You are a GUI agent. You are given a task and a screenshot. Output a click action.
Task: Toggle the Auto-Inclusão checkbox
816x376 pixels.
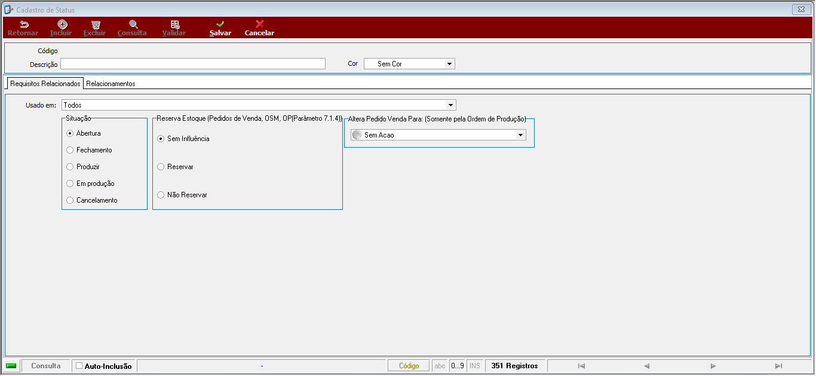[79, 366]
